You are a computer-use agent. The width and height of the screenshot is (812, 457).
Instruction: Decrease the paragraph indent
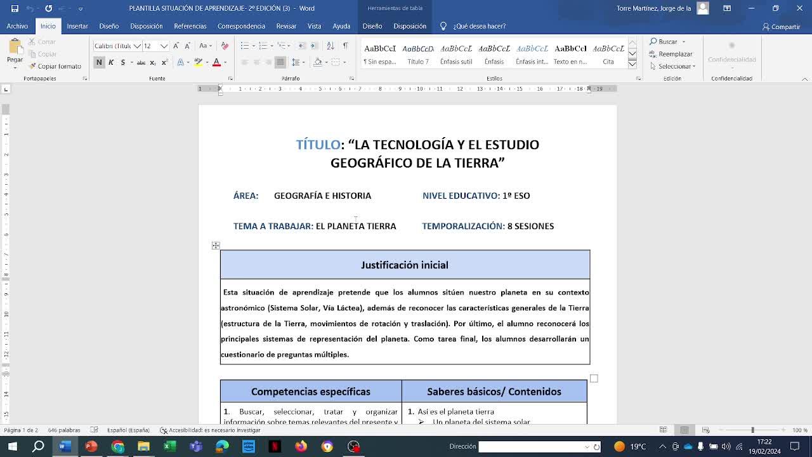[302, 46]
